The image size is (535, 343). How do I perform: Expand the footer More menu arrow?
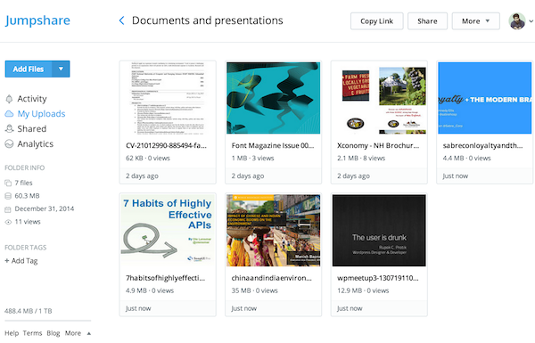89,333
